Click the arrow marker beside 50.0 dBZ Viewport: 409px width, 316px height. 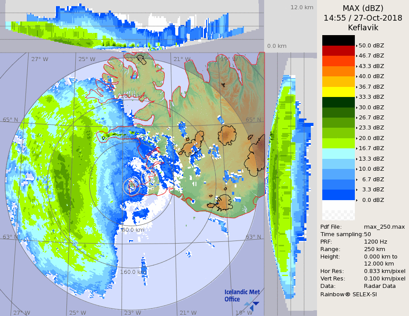pos(357,46)
